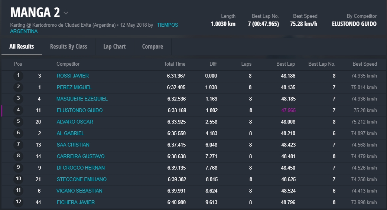Open the TIEMPOS ARGENTINA organizer link
Image resolution: width=387 pixels, height=210 pixels.
coord(167,25)
